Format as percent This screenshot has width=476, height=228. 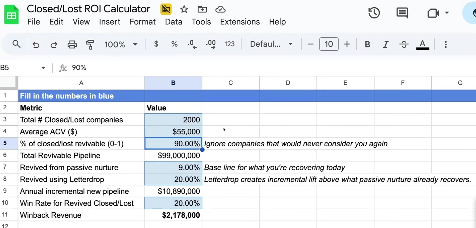174,44
